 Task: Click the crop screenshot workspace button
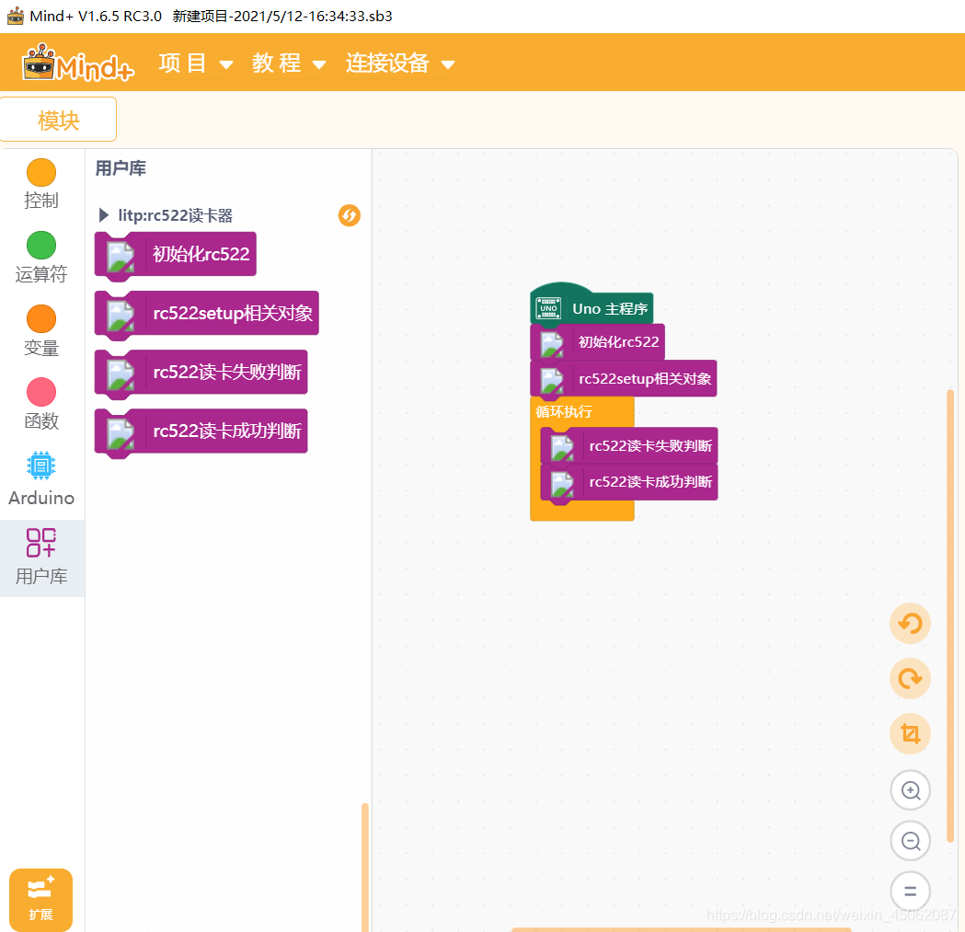pos(910,734)
